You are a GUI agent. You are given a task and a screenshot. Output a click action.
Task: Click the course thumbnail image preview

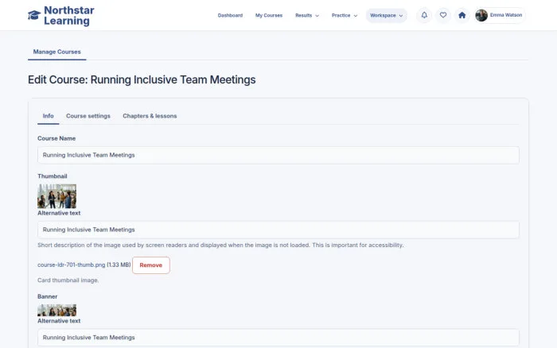[x=56, y=196]
